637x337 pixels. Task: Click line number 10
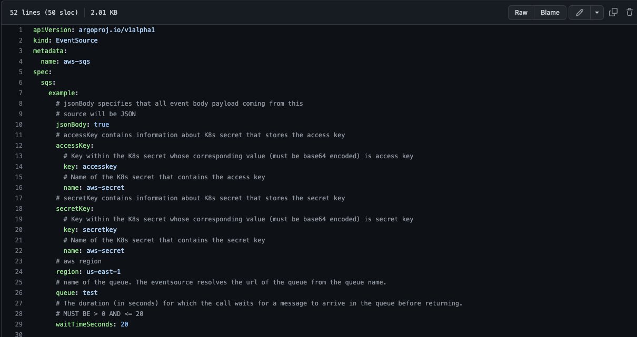click(19, 125)
